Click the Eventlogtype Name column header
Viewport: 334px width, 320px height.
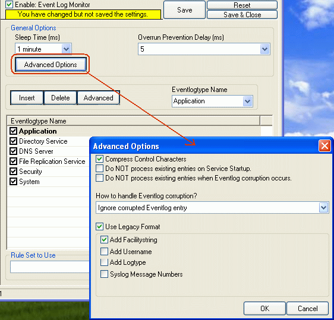134,121
